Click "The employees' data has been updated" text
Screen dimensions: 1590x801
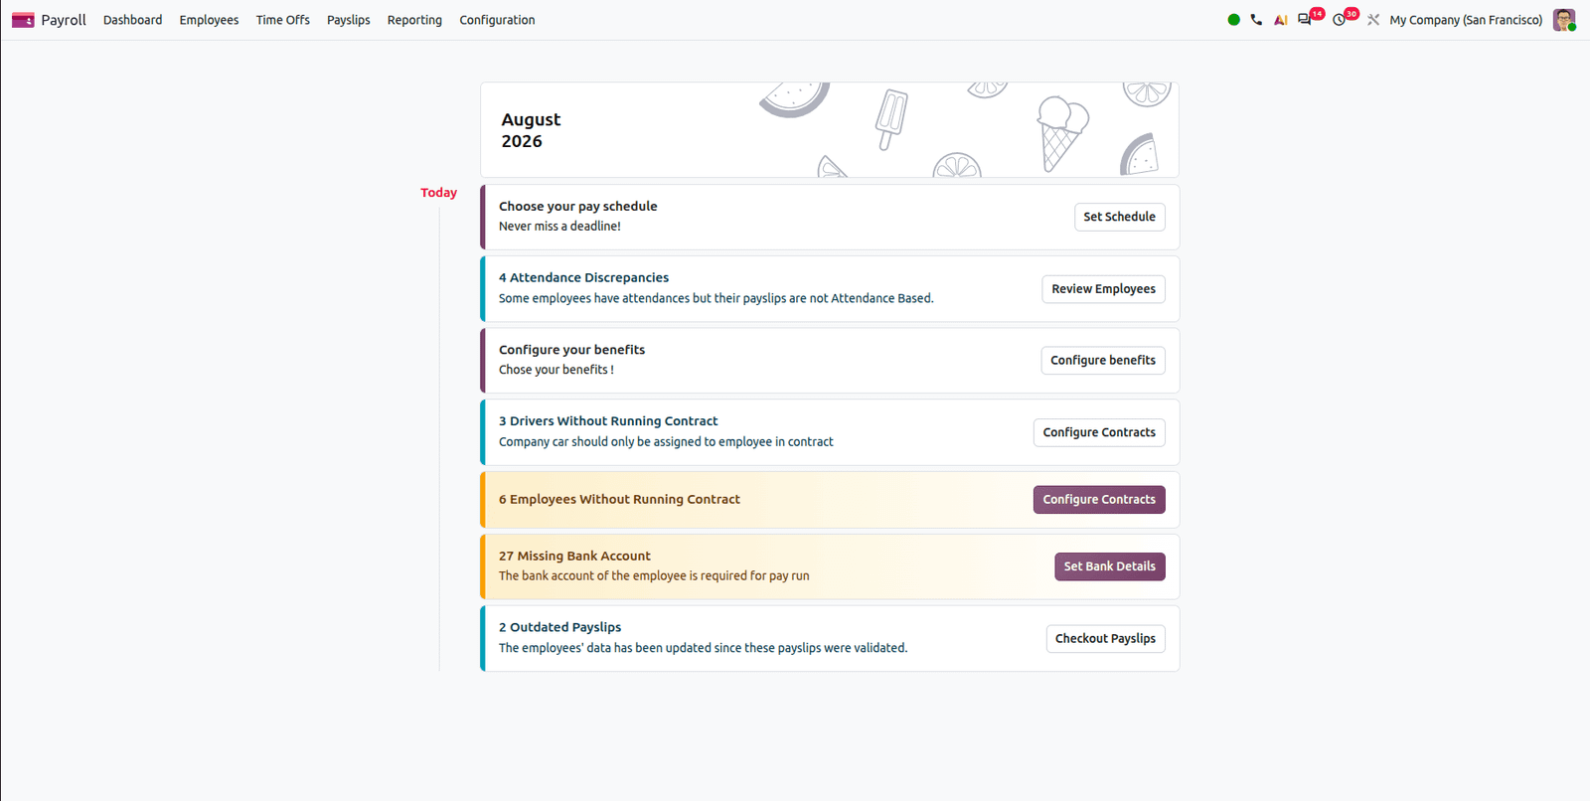[x=704, y=648]
